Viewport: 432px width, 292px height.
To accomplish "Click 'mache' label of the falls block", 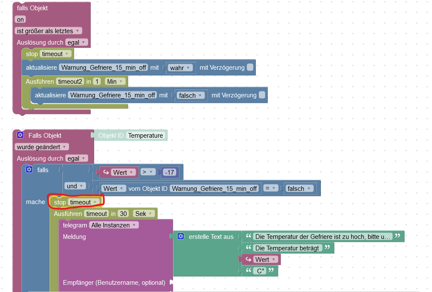I will tap(35, 202).
